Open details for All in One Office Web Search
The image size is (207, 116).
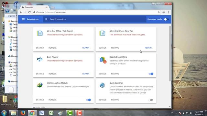40,48
